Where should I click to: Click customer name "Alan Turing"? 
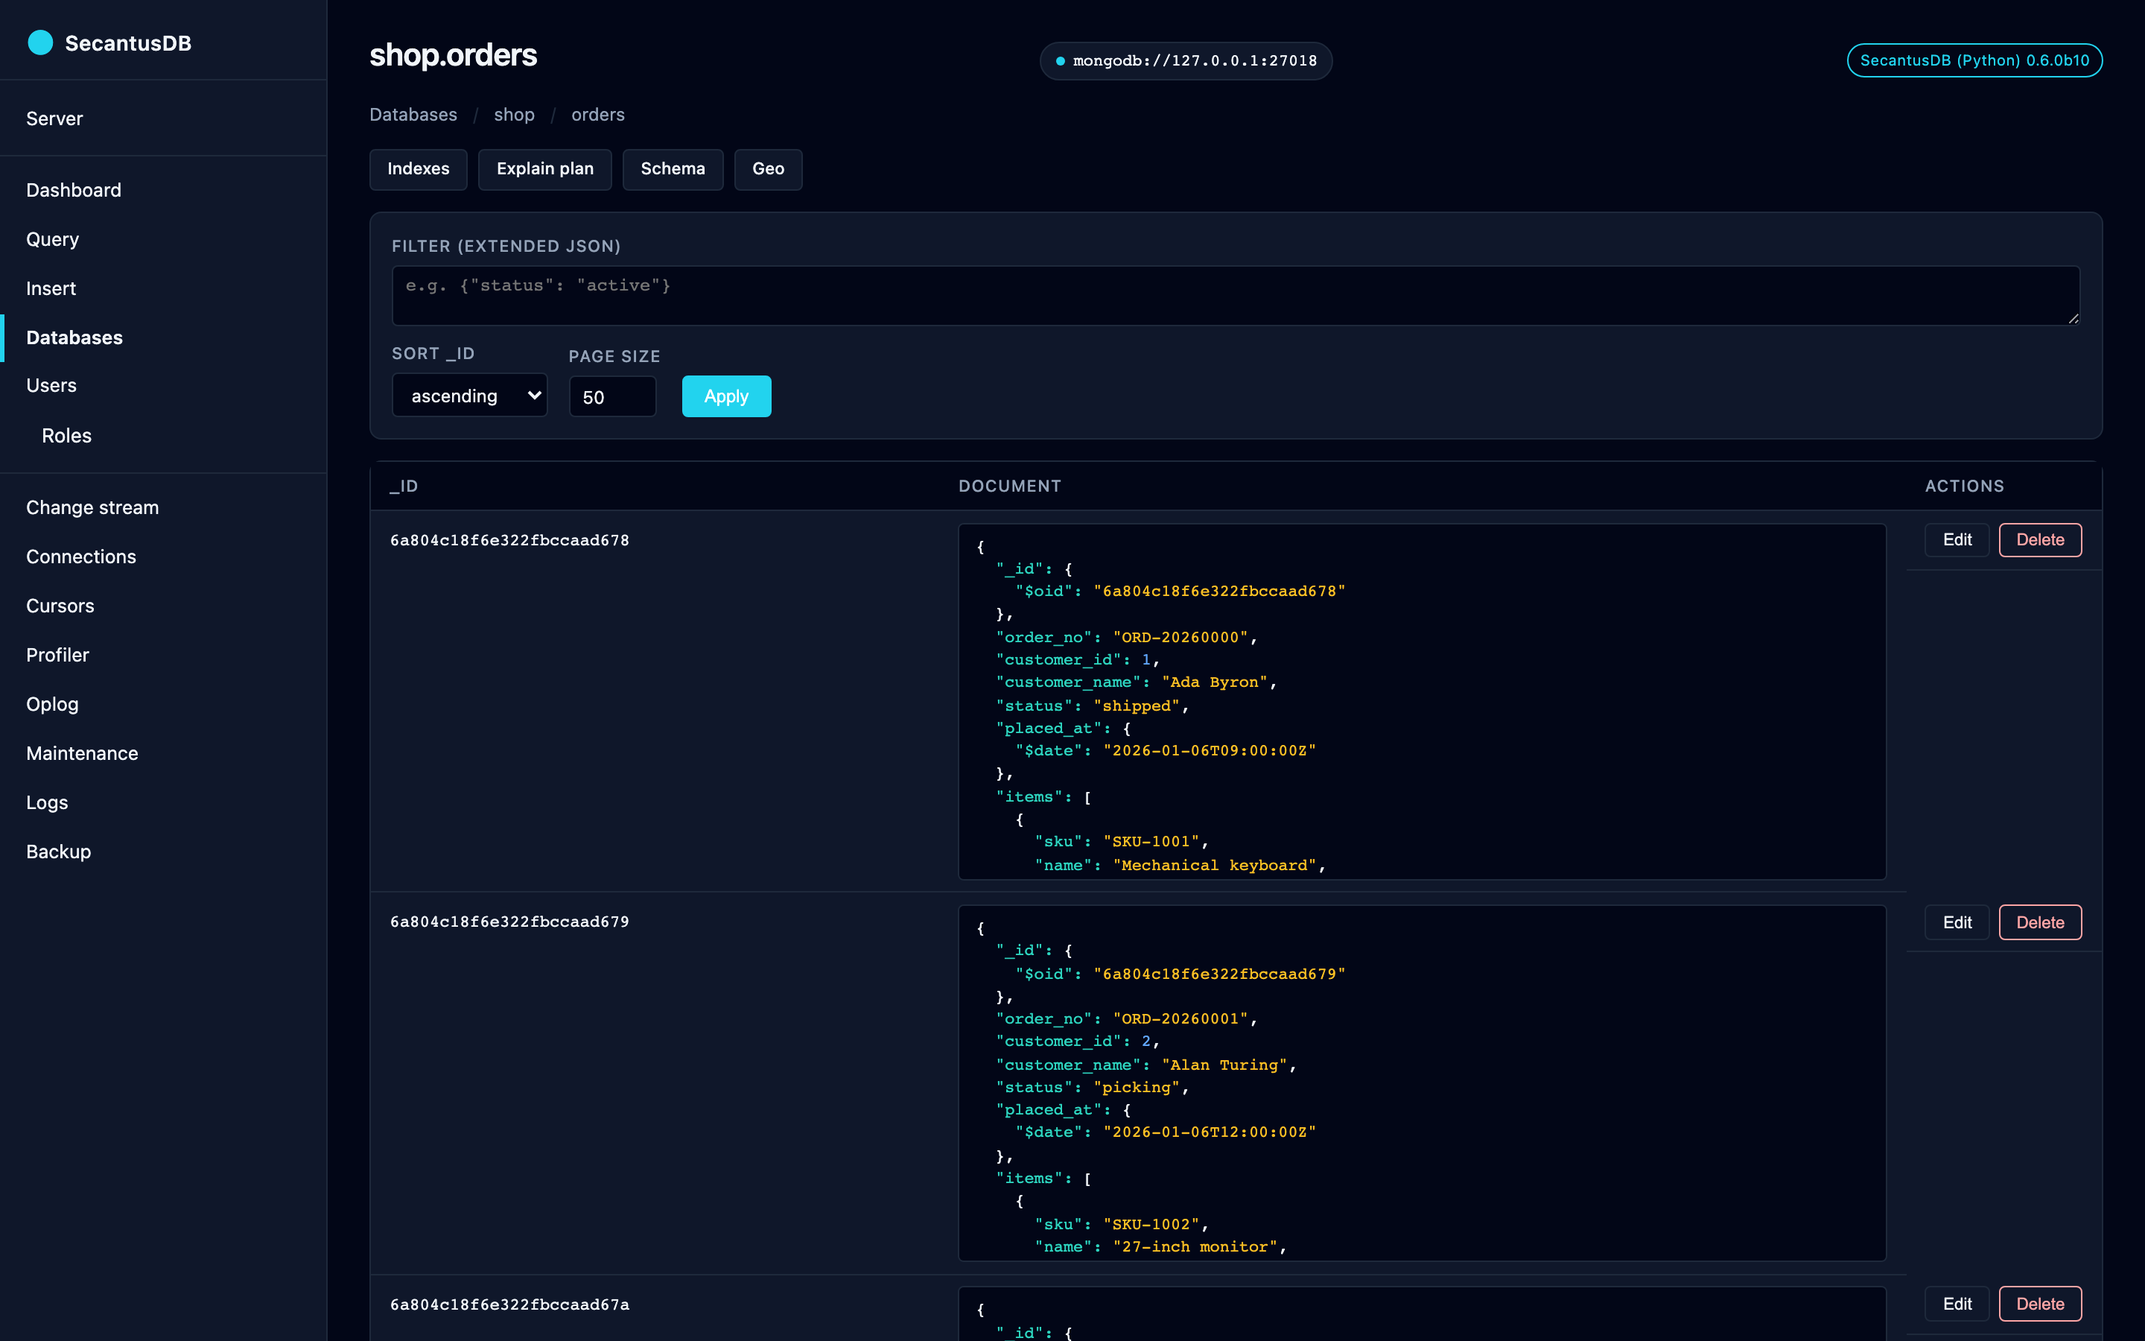pyautogui.click(x=1224, y=1065)
